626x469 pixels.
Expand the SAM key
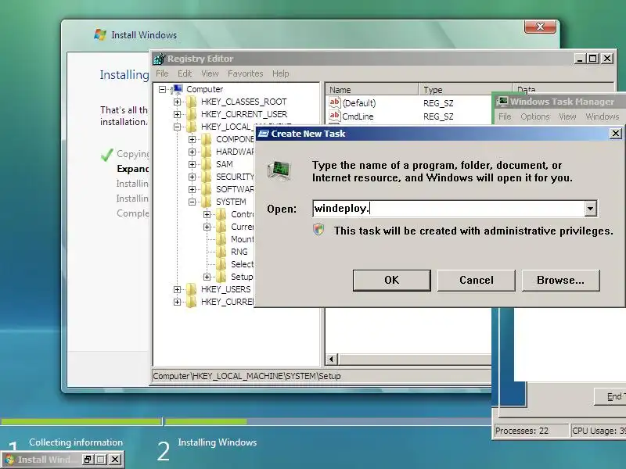coord(192,164)
